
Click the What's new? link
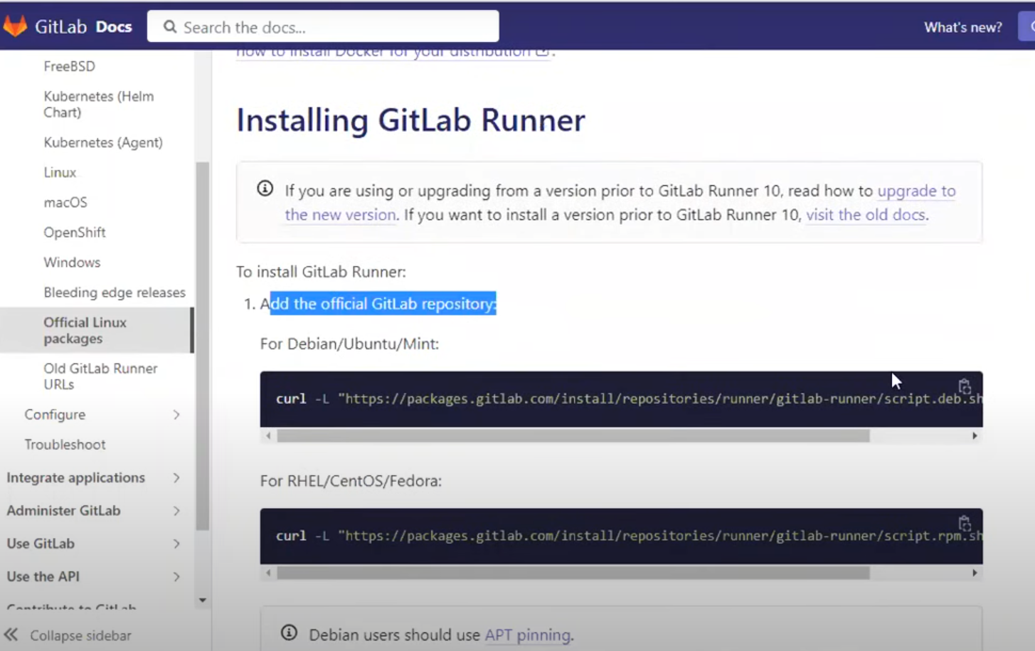(x=963, y=27)
